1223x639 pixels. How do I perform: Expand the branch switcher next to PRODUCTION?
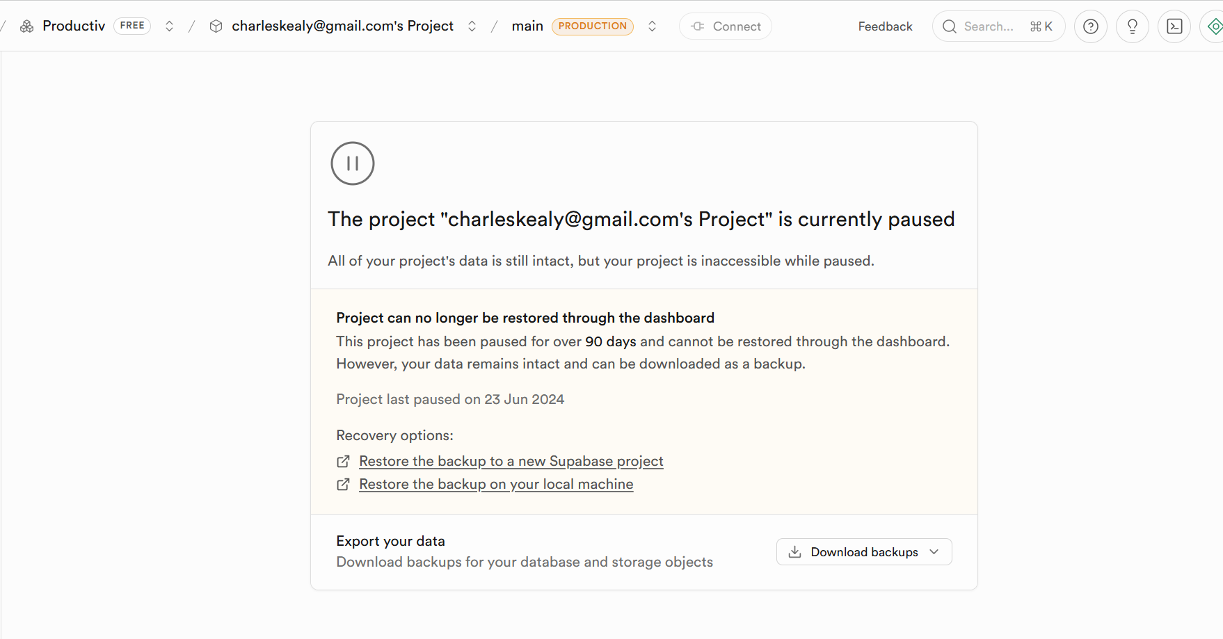(x=652, y=26)
